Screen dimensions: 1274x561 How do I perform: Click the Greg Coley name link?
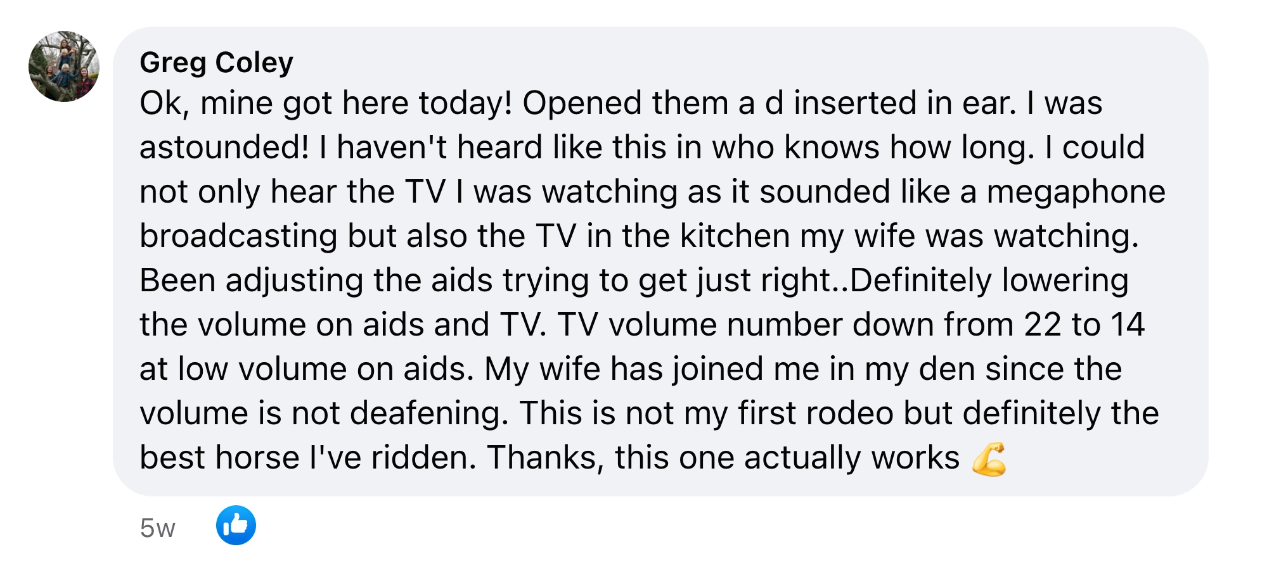[x=216, y=63]
